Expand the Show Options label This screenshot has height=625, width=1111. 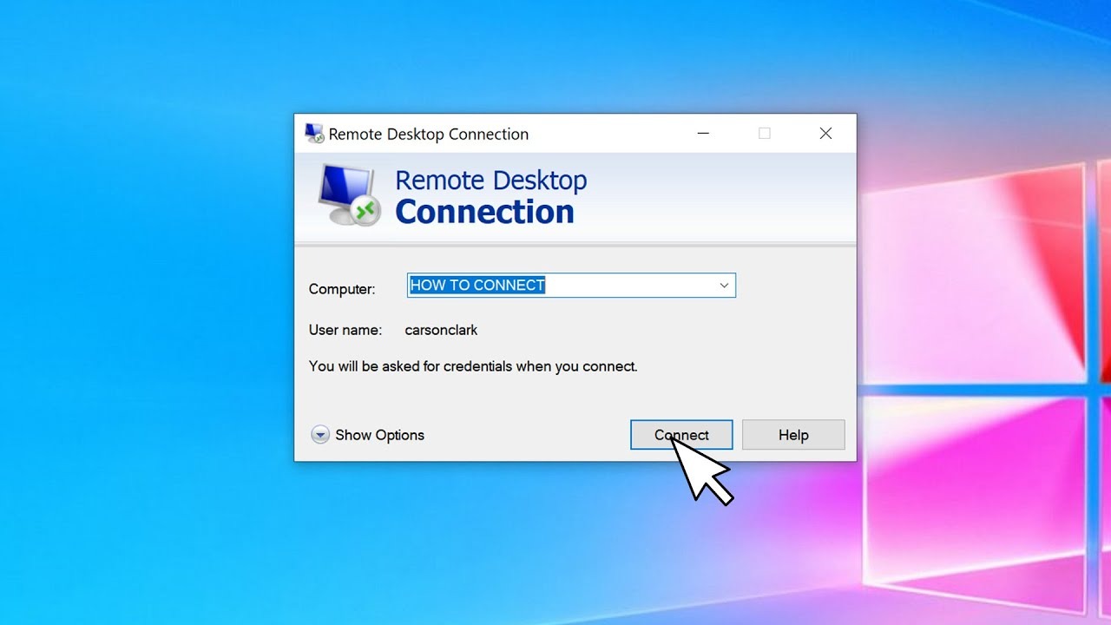(379, 435)
